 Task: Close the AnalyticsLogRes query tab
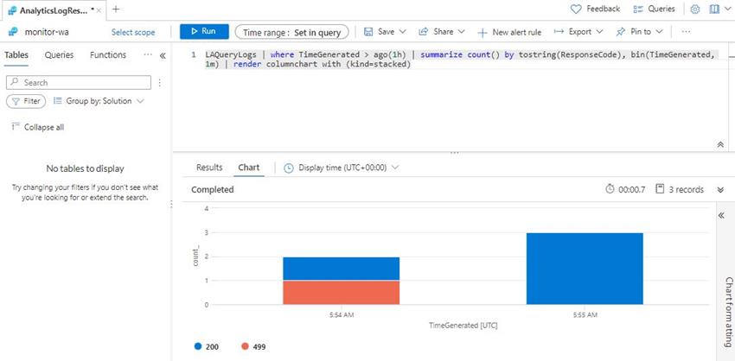pos(99,9)
